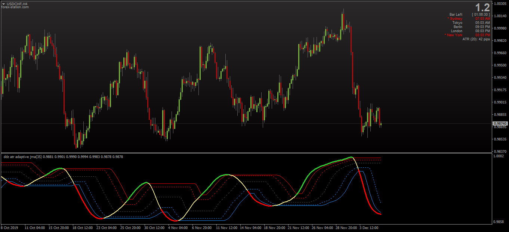
Task: Click price level 1.00305 on the axis
Action: click(x=500, y=4)
